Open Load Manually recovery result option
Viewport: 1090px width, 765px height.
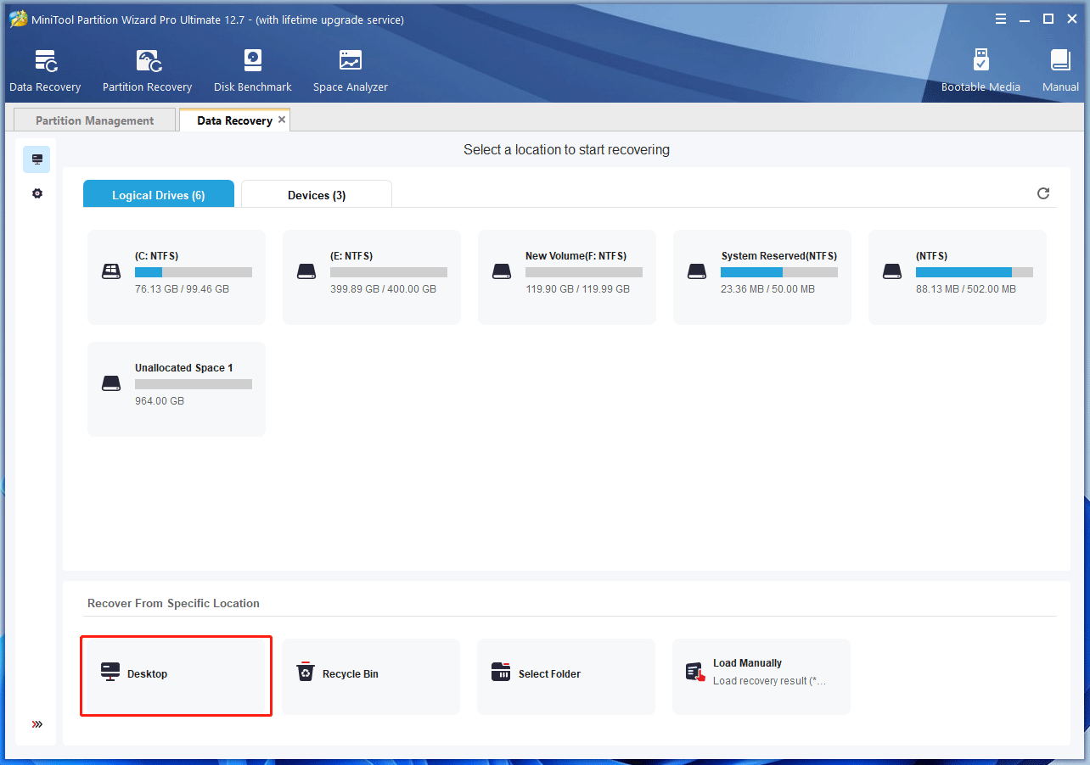click(x=761, y=676)
